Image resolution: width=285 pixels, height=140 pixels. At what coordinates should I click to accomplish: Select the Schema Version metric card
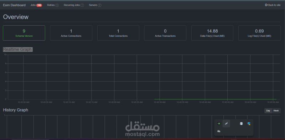click(x=24, y=33)
